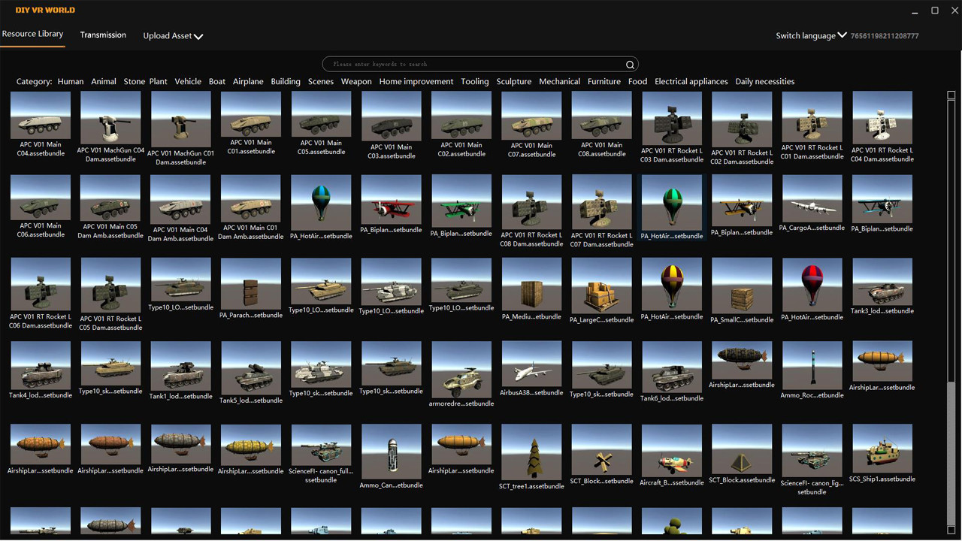Switch to the Transmission tab
962x541 pixels.
103,35
